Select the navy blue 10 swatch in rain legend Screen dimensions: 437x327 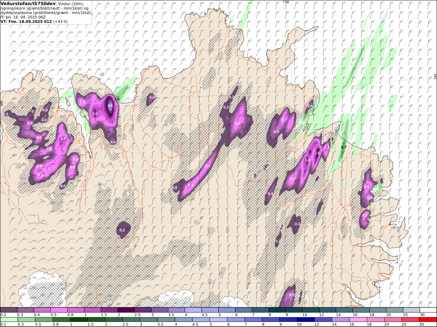tap(306, 319)
